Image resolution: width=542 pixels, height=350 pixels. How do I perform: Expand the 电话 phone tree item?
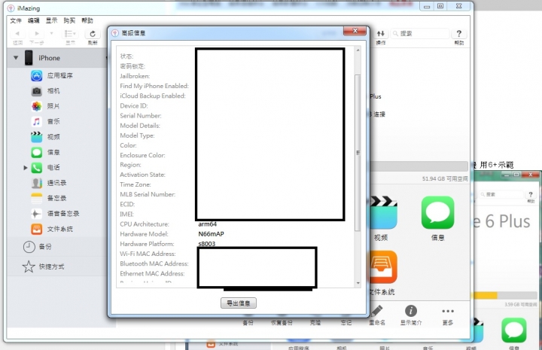coord(26,168)
